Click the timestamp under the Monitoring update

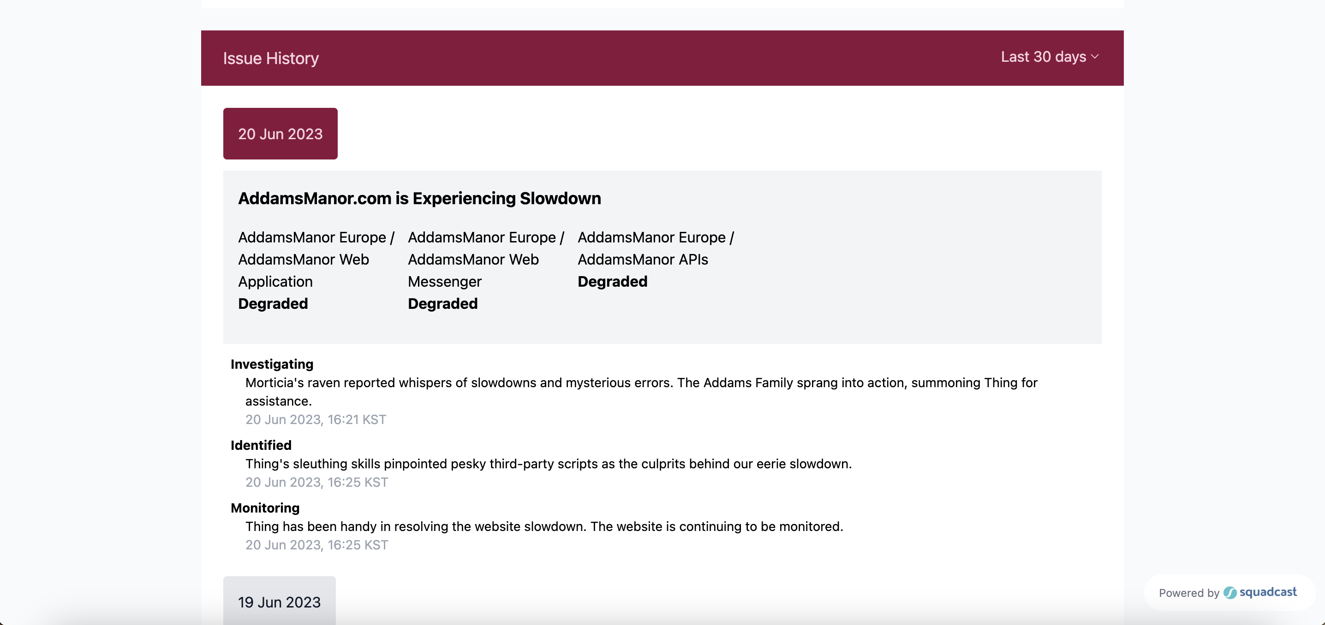coord(316,545)
